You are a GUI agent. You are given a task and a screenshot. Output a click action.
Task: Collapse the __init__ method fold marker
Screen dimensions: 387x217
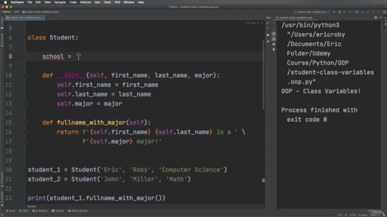tap(25, 75)
